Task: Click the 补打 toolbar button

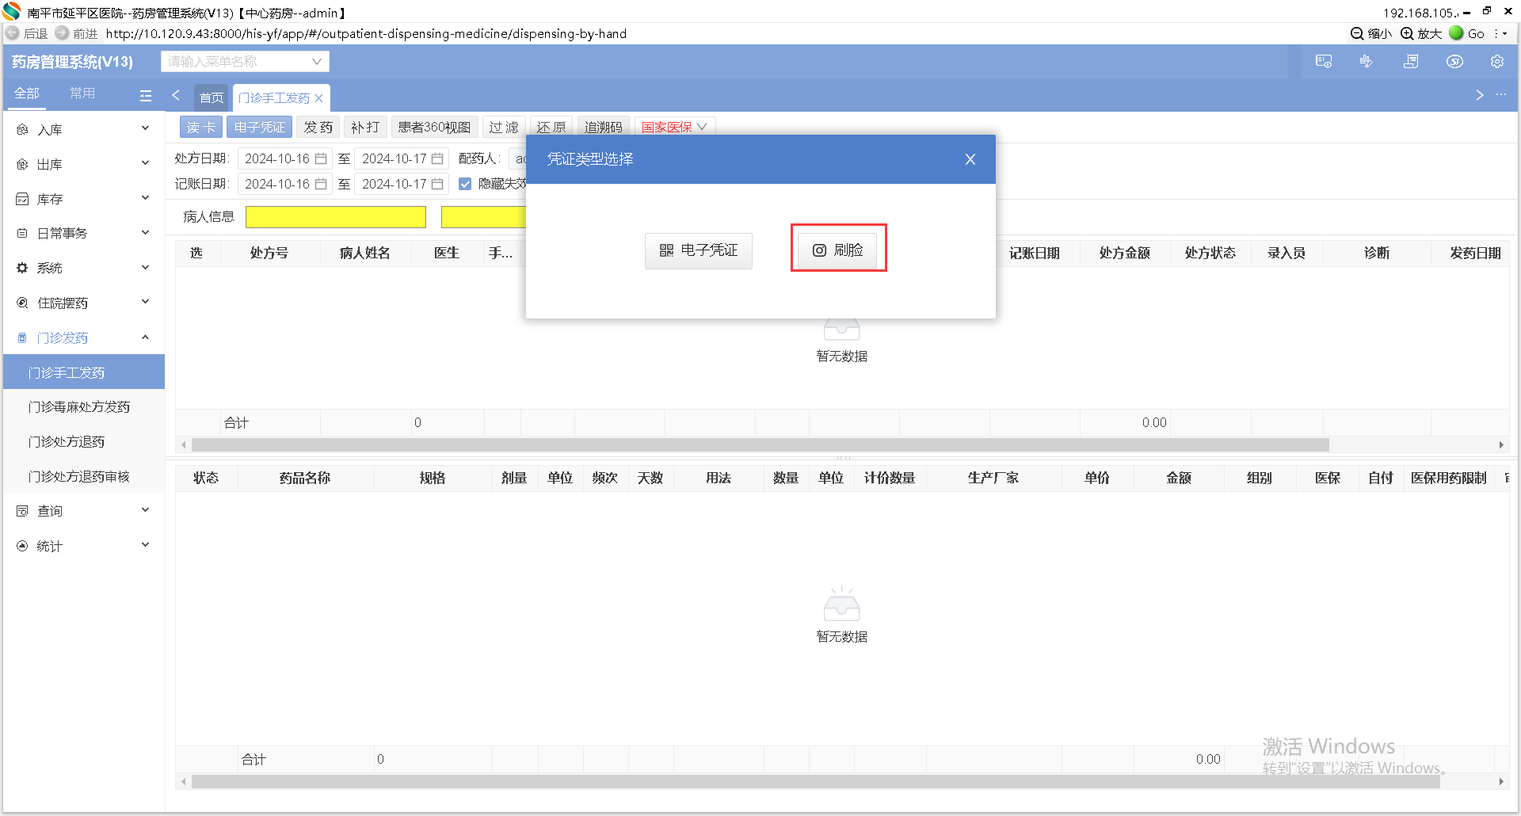Action: tap(365, 128)
